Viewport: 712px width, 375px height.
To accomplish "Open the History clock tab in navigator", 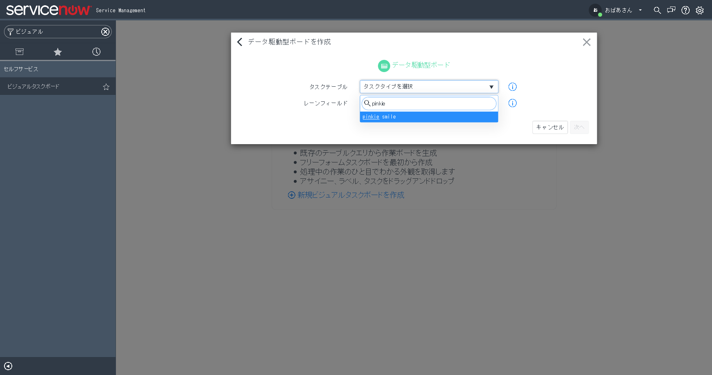I will click(96, 52).
